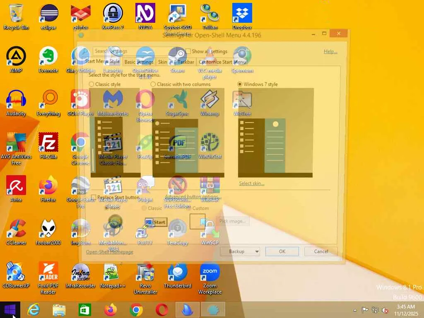The height and width of the screenshot is (318, 424).
Task: Launch eclipse from the desktop
Action: (48, 17)
